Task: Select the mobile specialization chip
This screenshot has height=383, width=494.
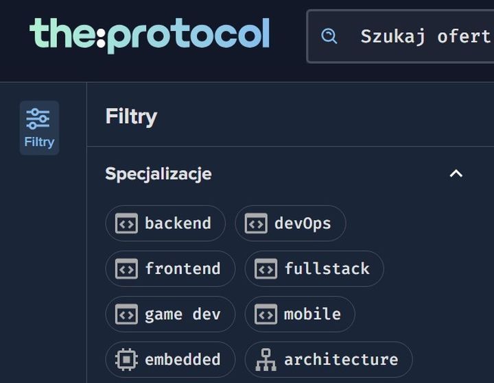Action: point(312,314)
